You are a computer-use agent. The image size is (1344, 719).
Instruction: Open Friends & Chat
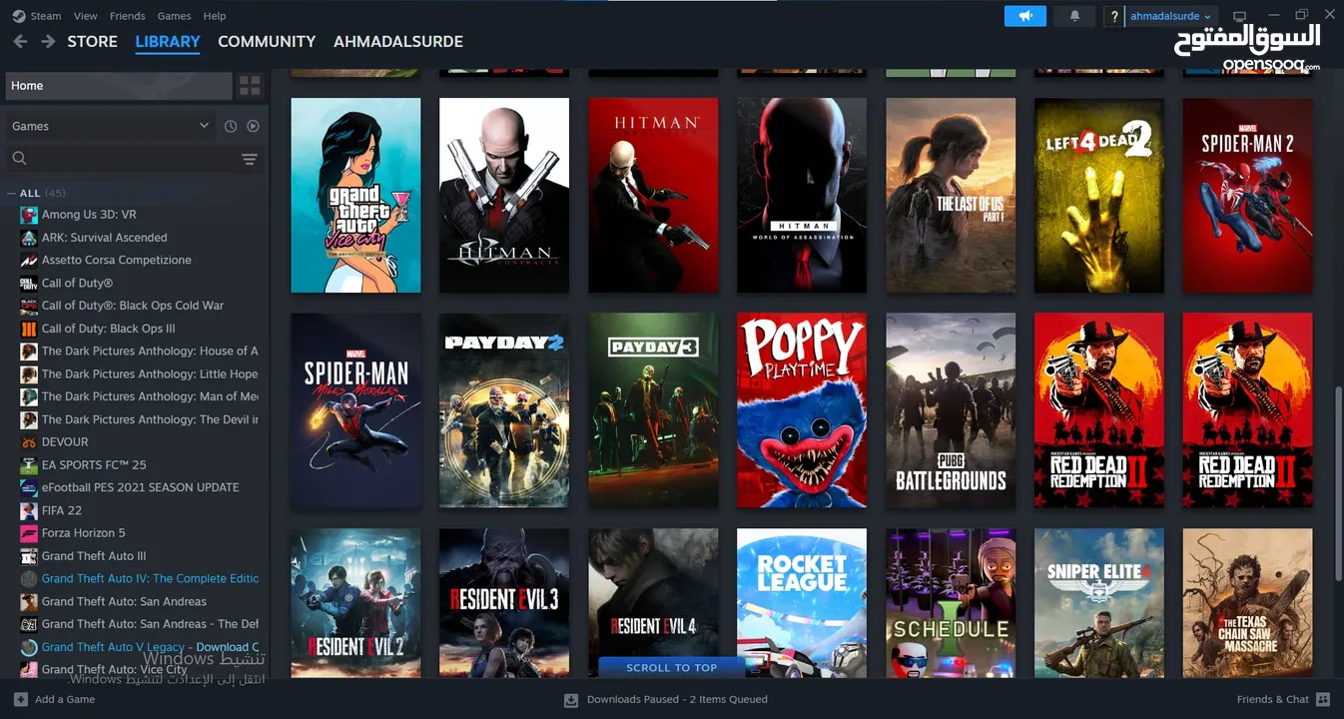coord(1284,699)
